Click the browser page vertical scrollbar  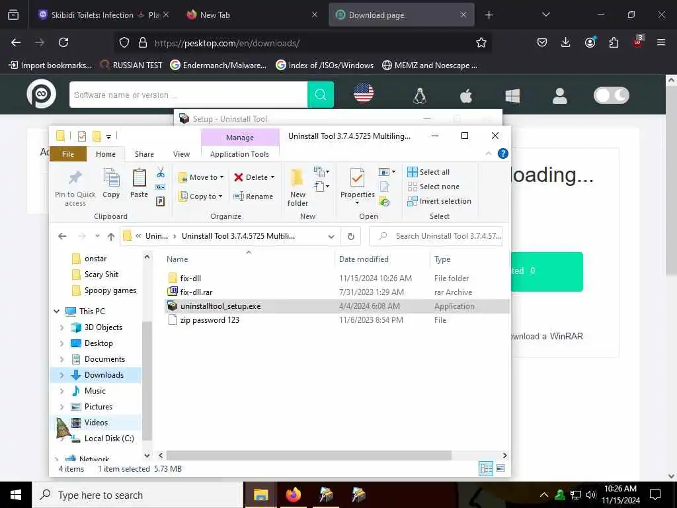[671, 180]
